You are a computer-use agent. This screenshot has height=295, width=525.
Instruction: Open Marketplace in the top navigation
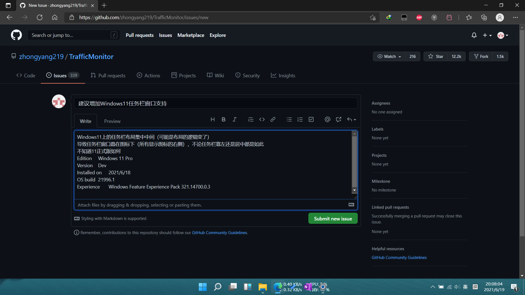(x=191, y=35)
